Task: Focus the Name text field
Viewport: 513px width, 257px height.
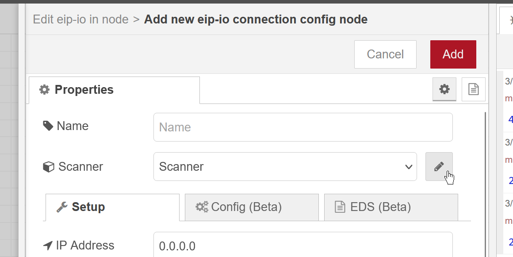Action: click(x=303, y=127)
